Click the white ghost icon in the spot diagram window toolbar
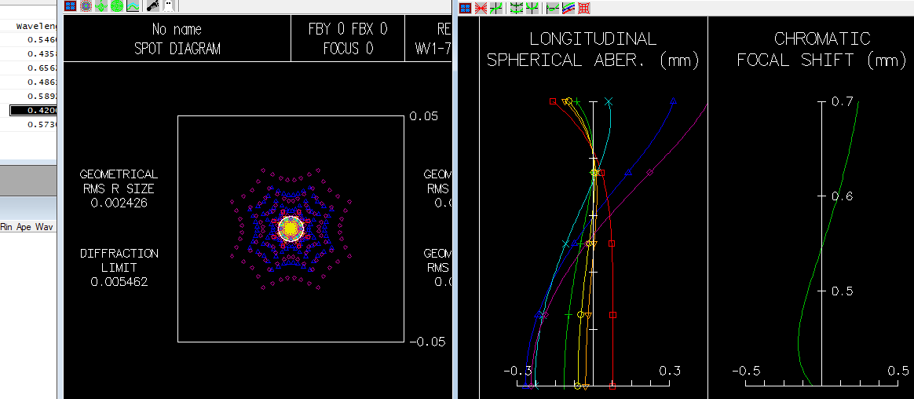This screenshot has height=399, width=914. [x=169, y=5]
